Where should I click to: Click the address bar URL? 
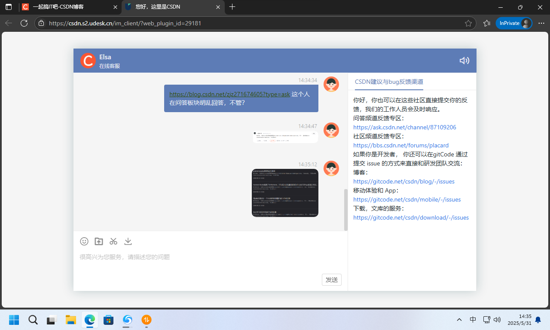125,23
